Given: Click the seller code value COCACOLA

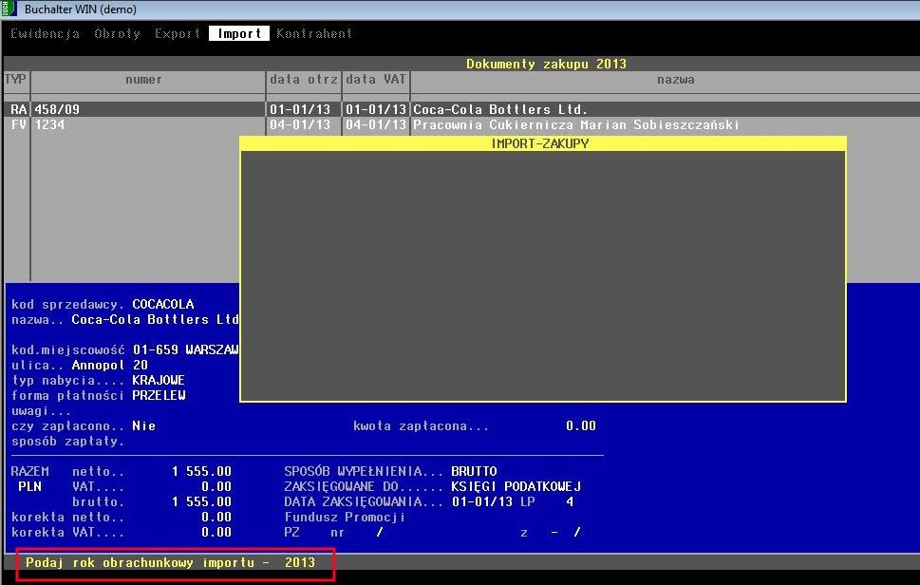Looking at the screenshot, I should 163,304.
